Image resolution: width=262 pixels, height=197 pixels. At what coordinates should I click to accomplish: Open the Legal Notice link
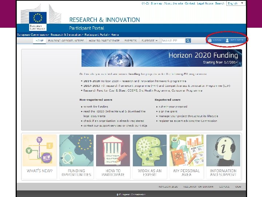pos(205,3)
